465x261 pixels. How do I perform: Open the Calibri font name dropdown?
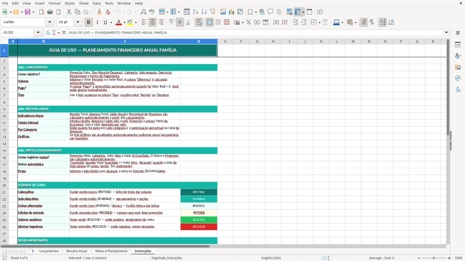click(x=49, y=22)
